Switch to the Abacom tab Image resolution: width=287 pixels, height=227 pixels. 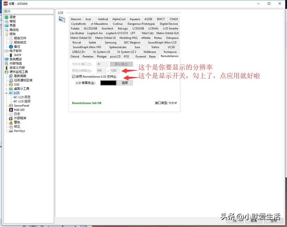(x=76, y=19)
